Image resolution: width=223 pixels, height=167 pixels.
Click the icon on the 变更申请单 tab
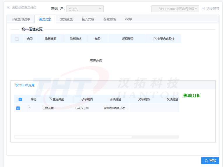coord(13,19)
